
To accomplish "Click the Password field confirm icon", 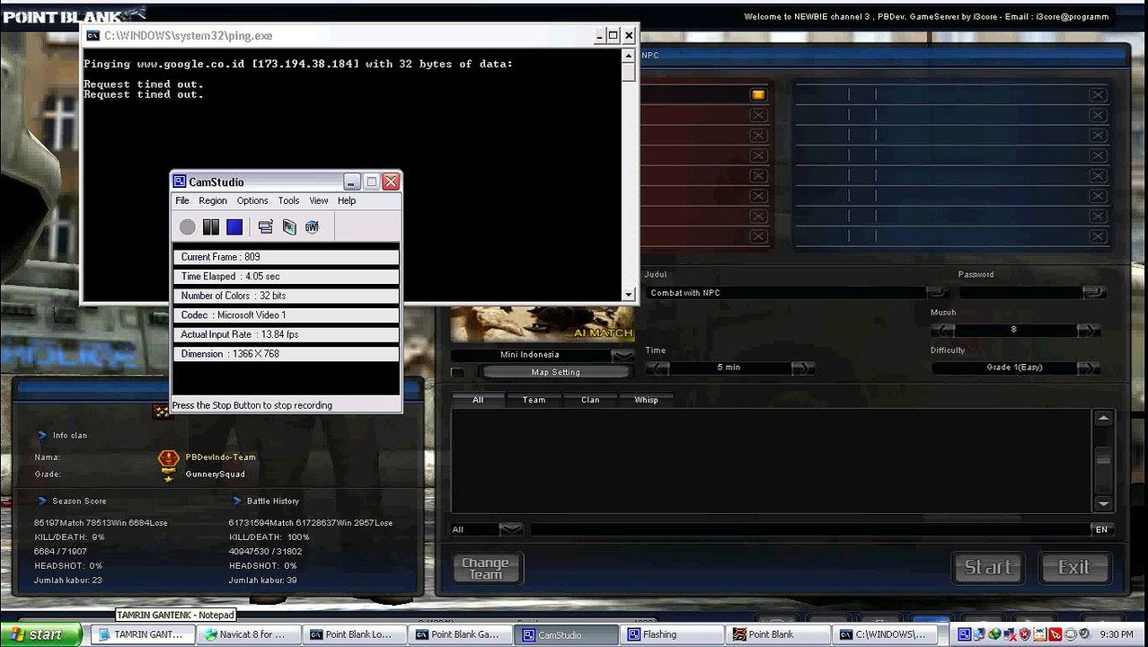I will coord(1093,293).
